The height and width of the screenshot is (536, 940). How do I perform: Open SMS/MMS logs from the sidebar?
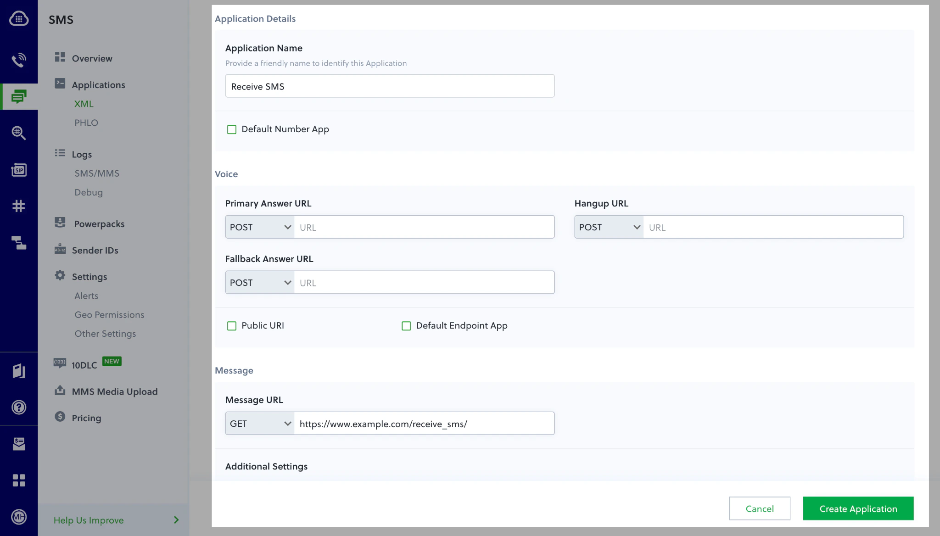96,173
